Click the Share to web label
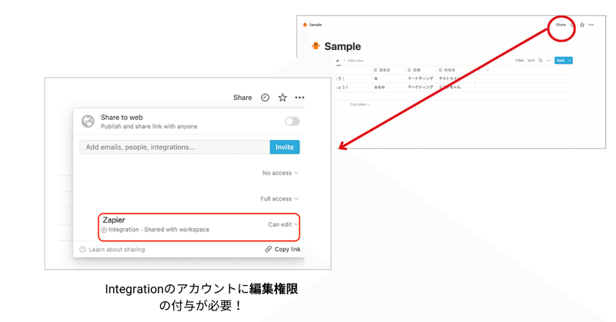Screen dimensions: 616x322 click(122, 118)
